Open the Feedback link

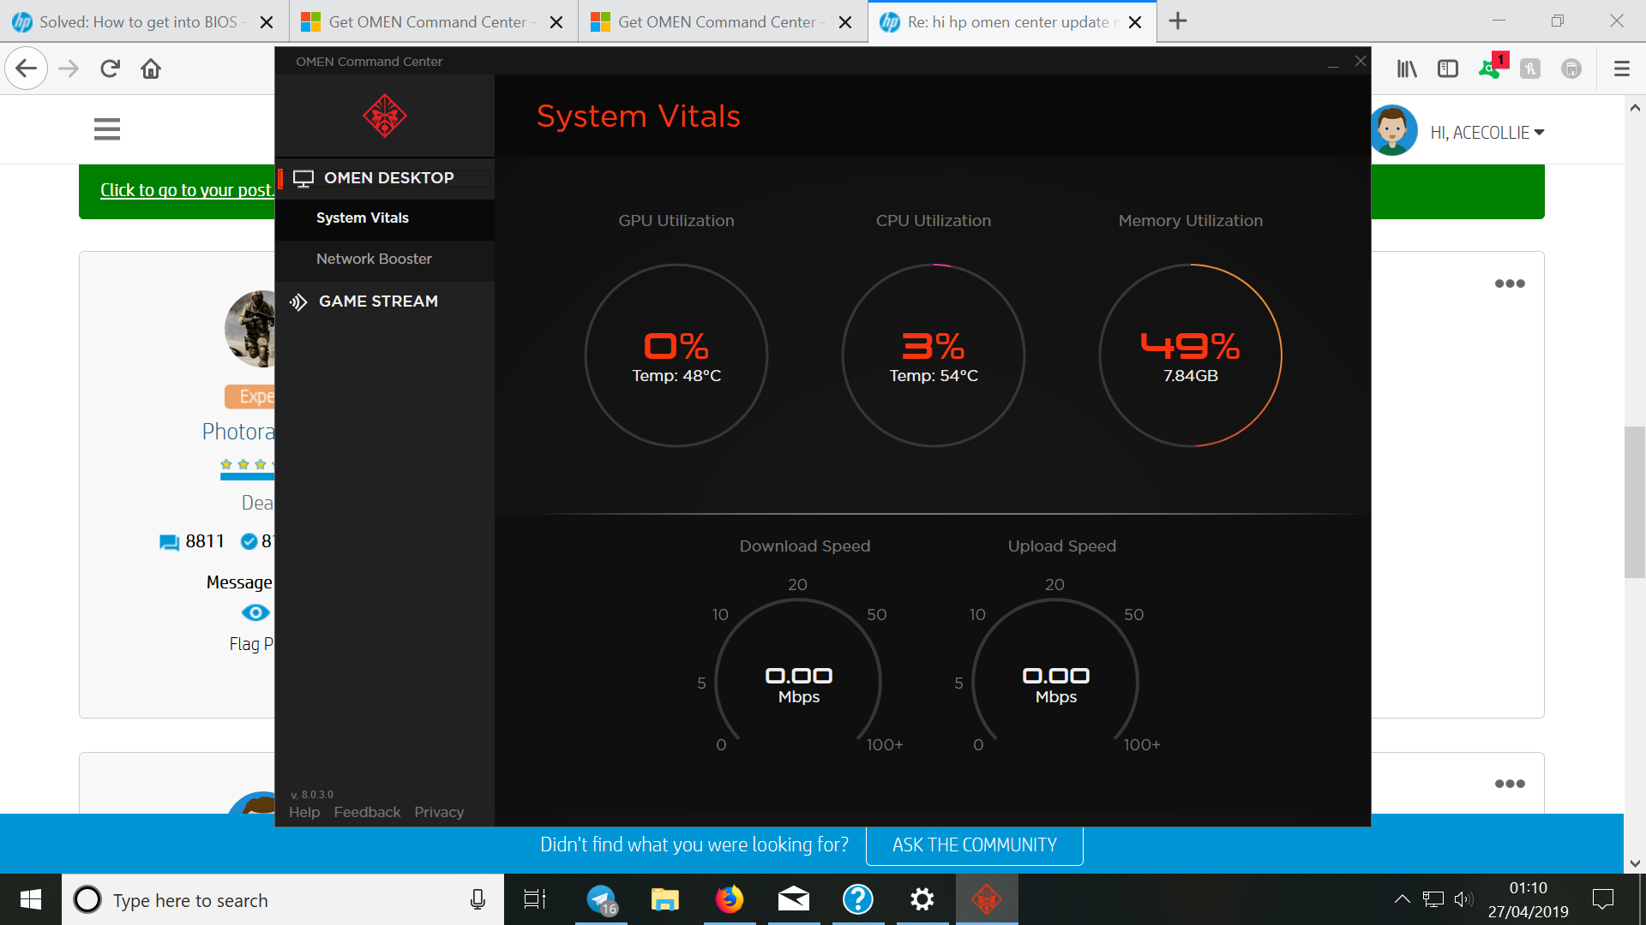(367, 812)
